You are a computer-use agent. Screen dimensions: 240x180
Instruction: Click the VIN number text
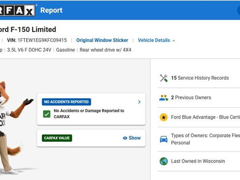click(42, 40)
